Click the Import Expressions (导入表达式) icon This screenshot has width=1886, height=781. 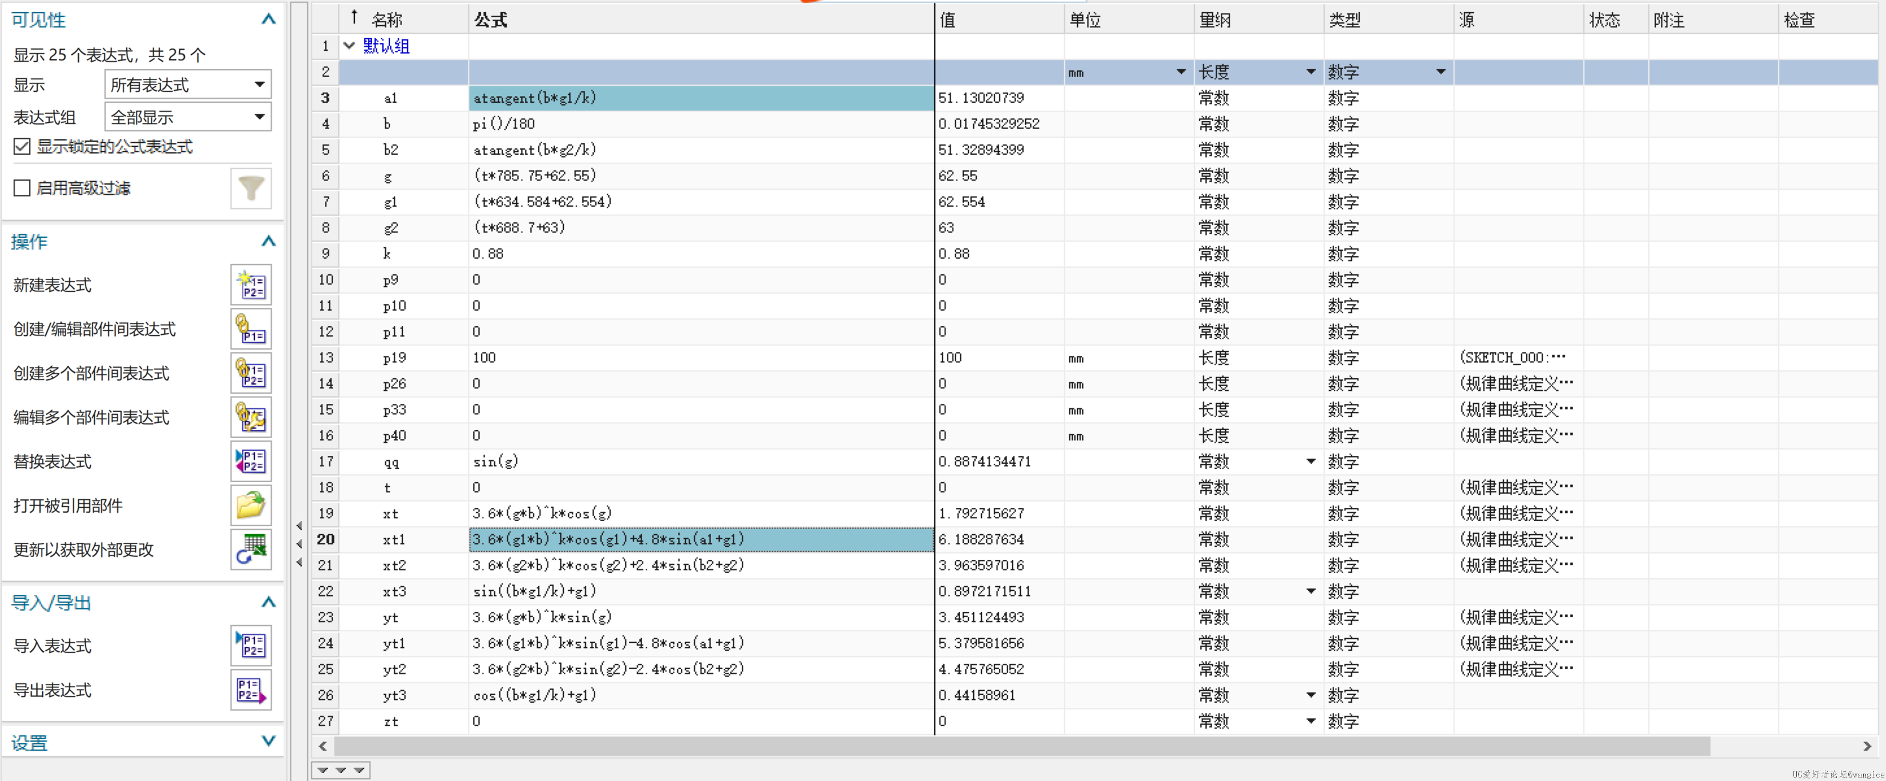point(251,646)
